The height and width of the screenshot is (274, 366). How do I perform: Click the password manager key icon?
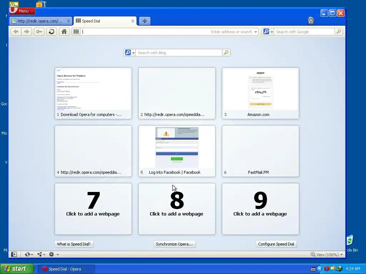tap(39, 31)
